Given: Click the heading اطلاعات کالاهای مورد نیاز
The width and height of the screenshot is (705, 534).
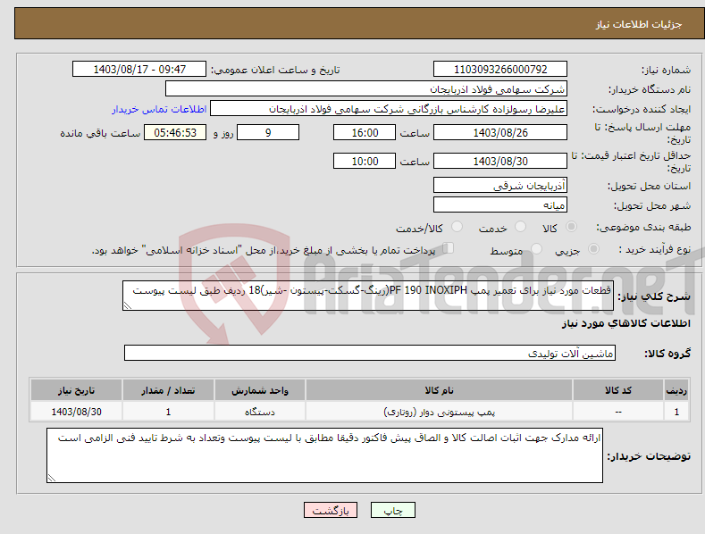Looking at the screenshot, I should point(625,323).
